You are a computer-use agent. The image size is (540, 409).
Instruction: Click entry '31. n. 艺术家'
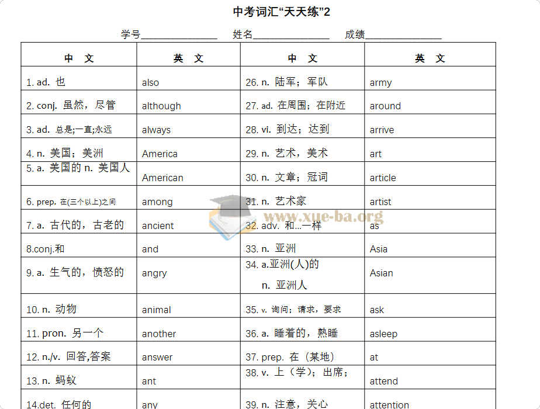point(276,201)
